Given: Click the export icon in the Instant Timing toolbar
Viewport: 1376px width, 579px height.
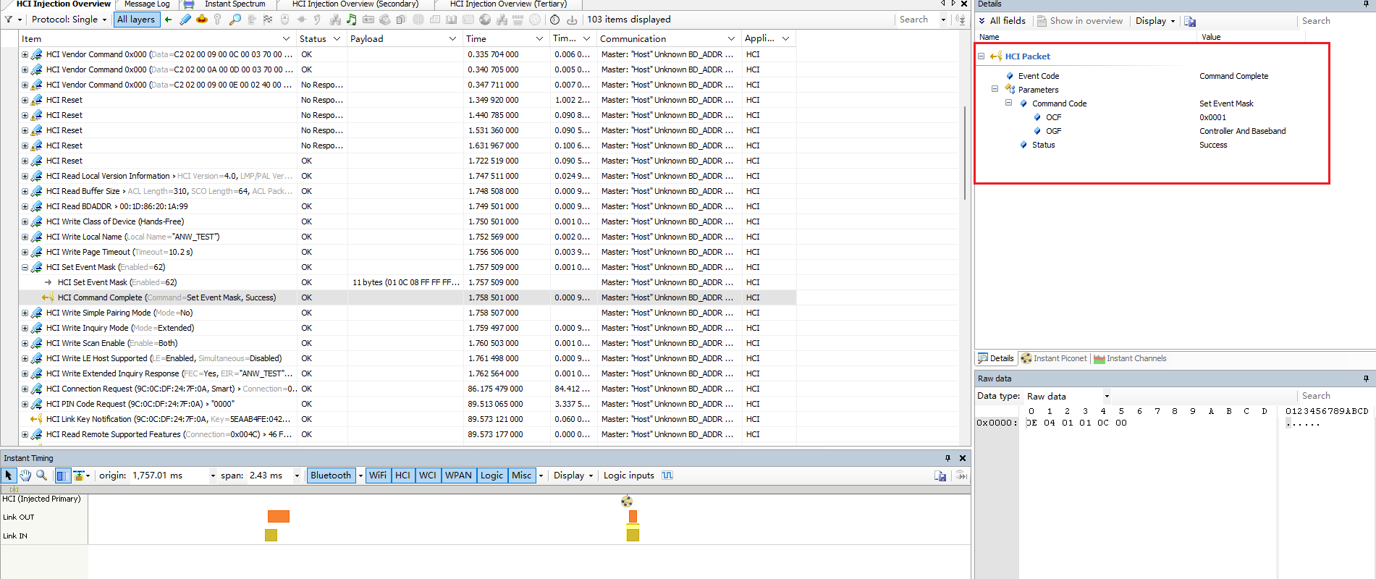Looking at the screenshot, I should click(940, 476).
